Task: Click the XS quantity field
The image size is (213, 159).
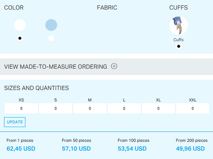Action: 21,108
